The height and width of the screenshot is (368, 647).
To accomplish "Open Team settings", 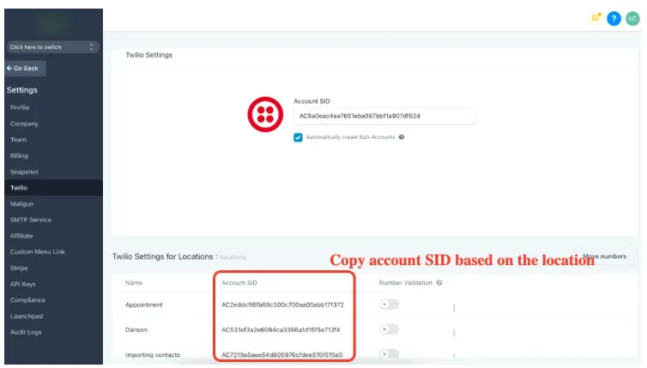I will (18, 140).
